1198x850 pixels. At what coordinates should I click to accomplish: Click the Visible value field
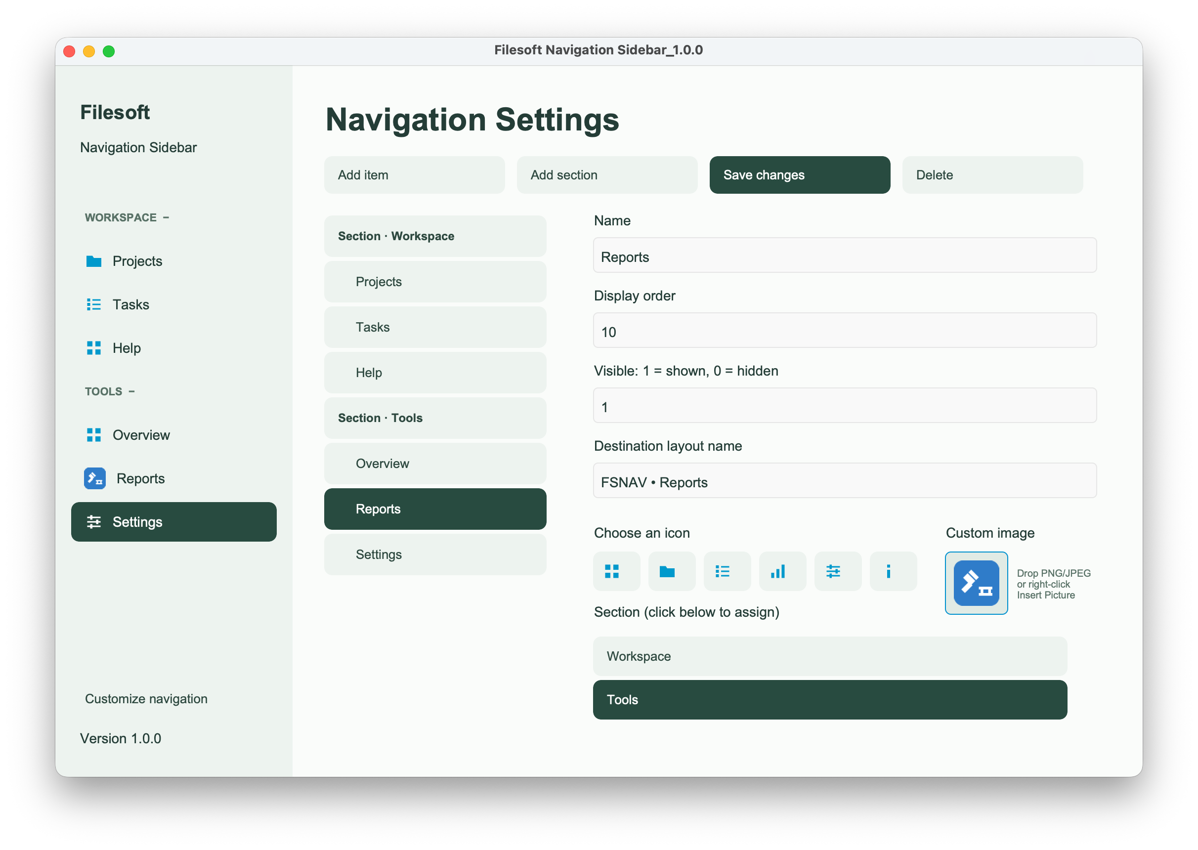coord(845,406)
